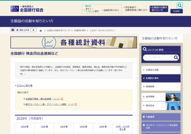
Task: Open 学校教育や消費者教育に携わる方 link
Action: point(136,9)
